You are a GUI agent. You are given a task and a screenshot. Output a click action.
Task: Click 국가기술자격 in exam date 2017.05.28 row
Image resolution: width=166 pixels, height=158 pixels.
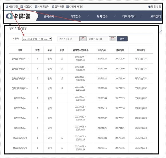click(141, 58)
